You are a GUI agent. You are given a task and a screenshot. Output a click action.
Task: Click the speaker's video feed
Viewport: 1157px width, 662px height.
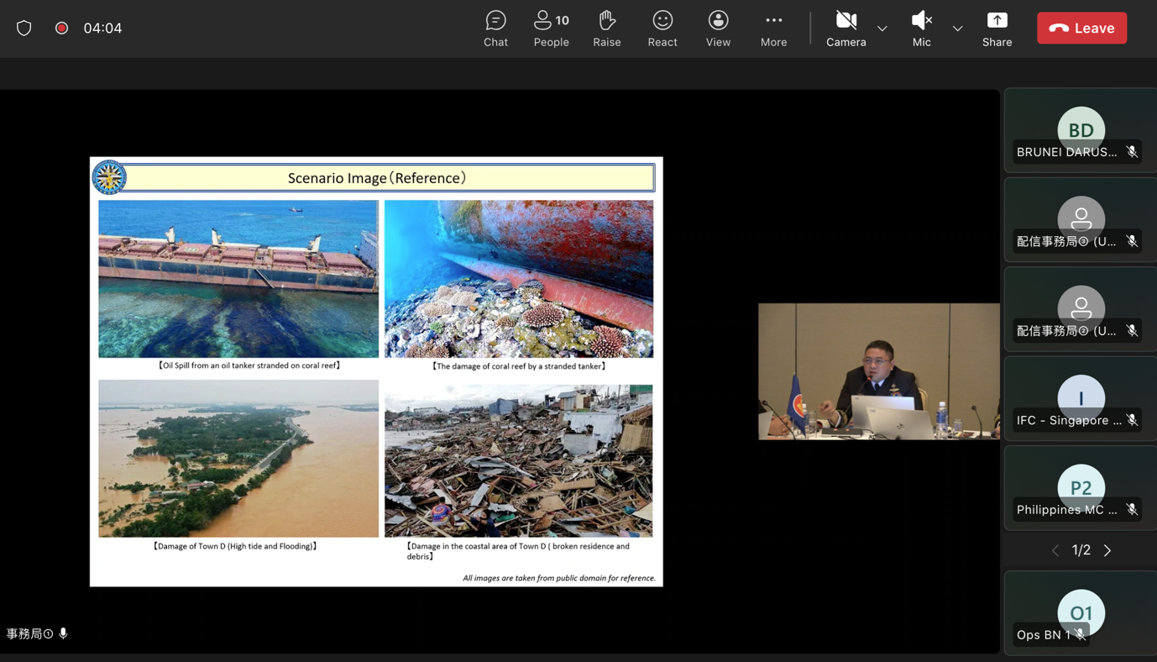[x=878, y=371]
